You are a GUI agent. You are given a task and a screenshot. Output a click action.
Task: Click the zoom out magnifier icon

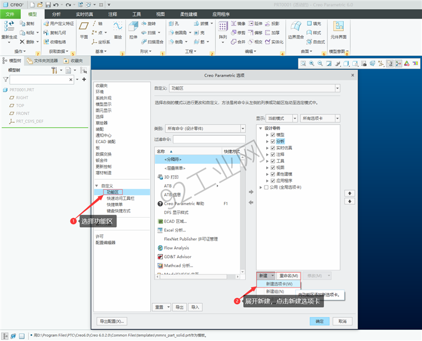[x=320, y=64]
